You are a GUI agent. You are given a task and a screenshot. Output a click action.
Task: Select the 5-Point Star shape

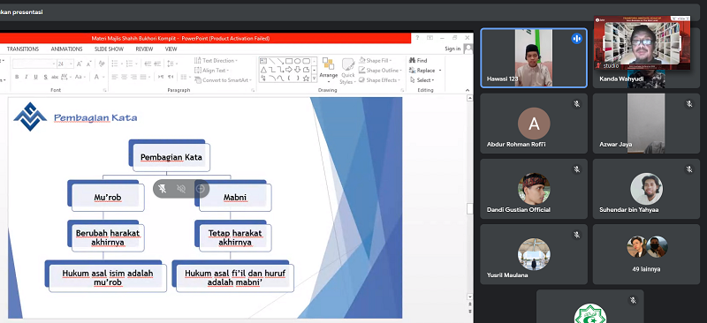306,79
